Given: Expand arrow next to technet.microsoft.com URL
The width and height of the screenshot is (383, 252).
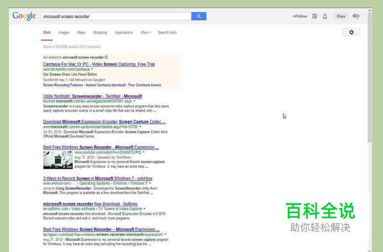Looking at the screenshot, I should click(134, 101).
